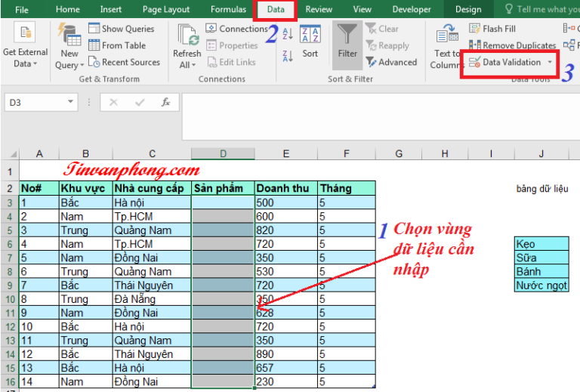Sort descending with Z to A icon
Viewport: 580px width, 392px height.
(288, 55)
